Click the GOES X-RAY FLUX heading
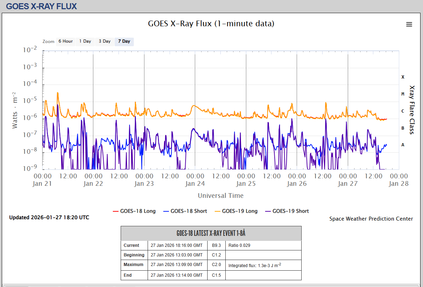This screenshot has height=287, width=423. [42, 6]
